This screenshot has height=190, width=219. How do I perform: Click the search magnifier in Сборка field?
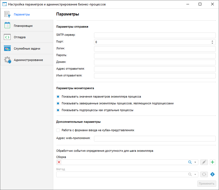(x=190, y=162)
